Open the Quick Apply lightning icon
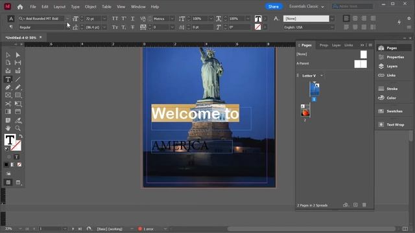415x233 pixels. point(399,23)
